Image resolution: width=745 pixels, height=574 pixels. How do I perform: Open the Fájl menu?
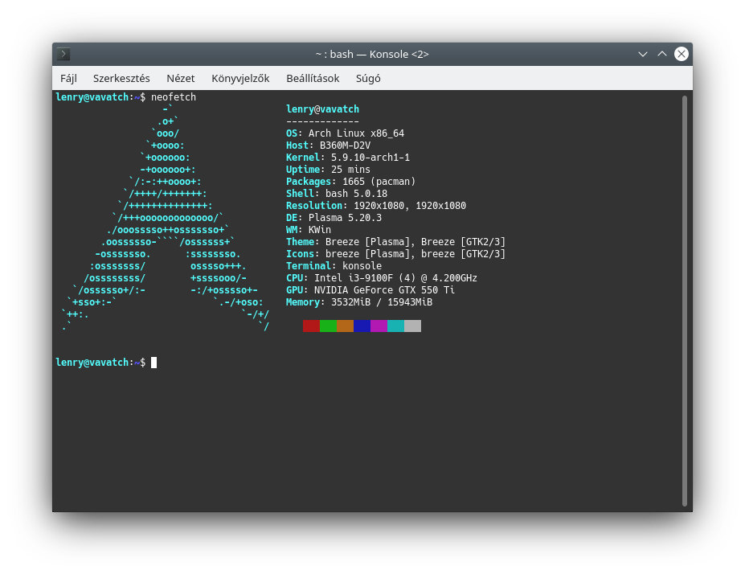[68, 79]
